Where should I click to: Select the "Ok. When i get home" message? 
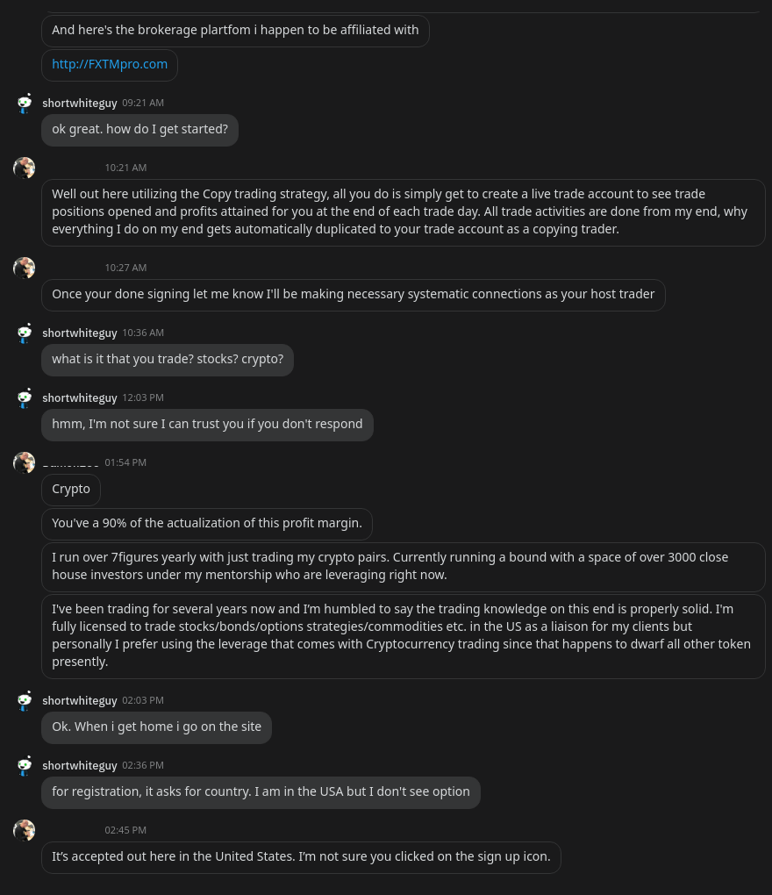pyautogui.click(x=156, y=727)
